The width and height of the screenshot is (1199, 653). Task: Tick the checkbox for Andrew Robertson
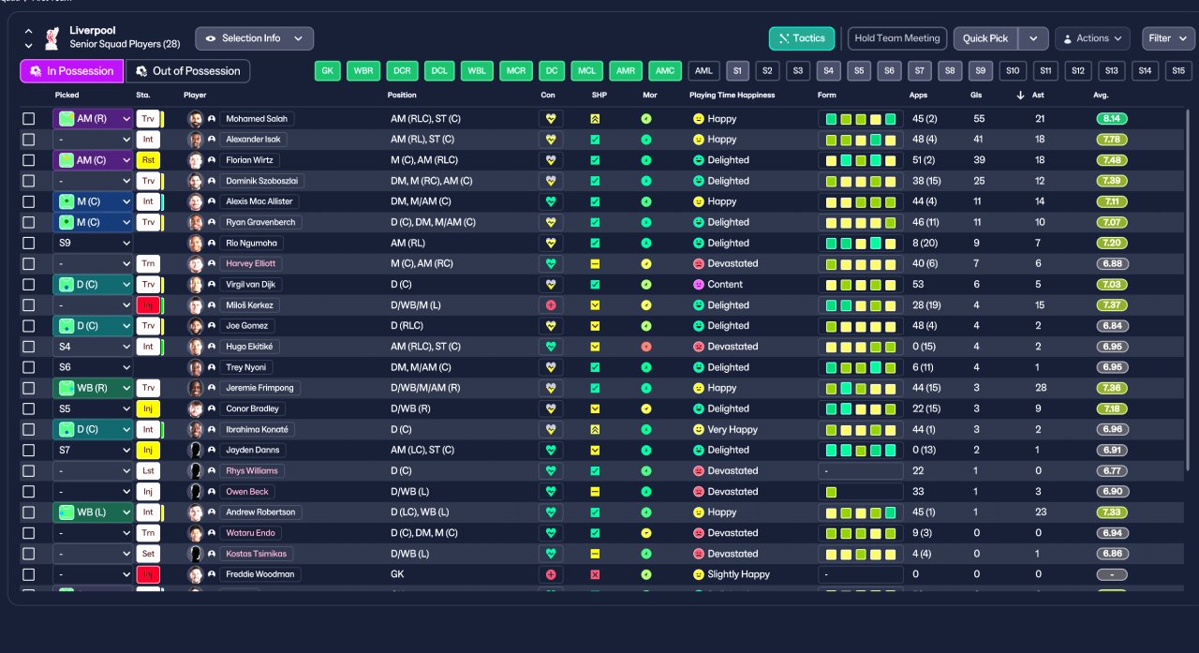[29, 512]
